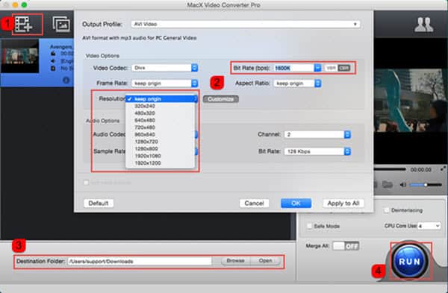Viewport: 448px width, 293px height.
Task: Expand the preview with the fullscreen icon
Action: point(443,169)
